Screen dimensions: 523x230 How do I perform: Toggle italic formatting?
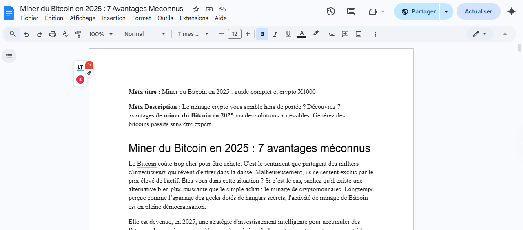(275, 34)
